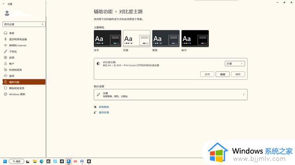
Task: Open Task View from the taskbar
Action: coord(28,161)
